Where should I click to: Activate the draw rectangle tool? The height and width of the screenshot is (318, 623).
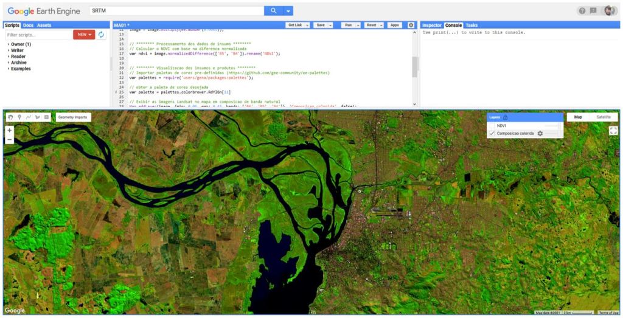(46, 117)
